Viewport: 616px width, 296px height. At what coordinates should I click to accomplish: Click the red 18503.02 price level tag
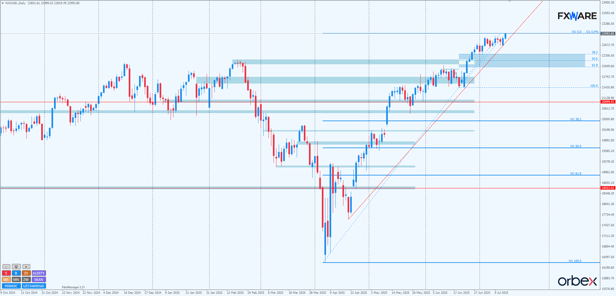pos(608,188)
